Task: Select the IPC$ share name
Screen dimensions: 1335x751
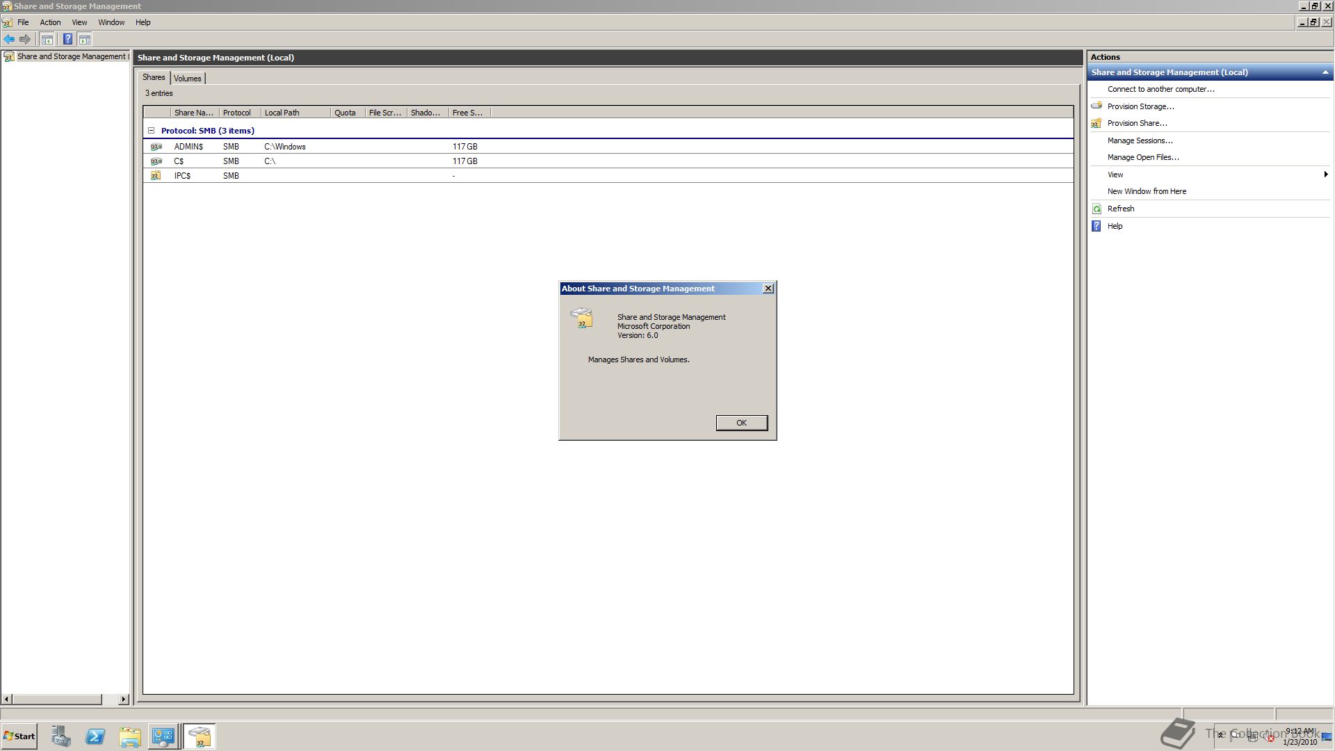Action: coord(182,176)
